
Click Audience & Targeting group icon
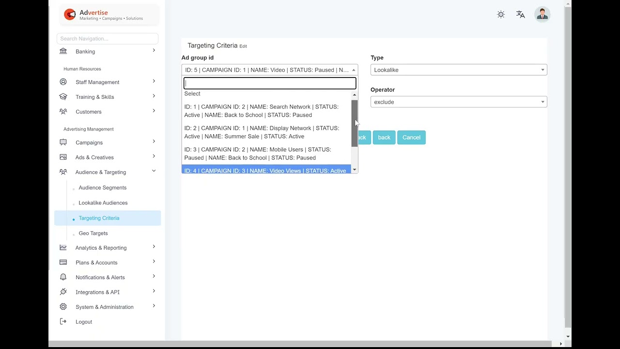click(63, 172)
